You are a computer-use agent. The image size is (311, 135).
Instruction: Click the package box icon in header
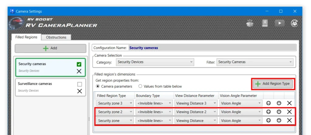(x=250, y=23)
